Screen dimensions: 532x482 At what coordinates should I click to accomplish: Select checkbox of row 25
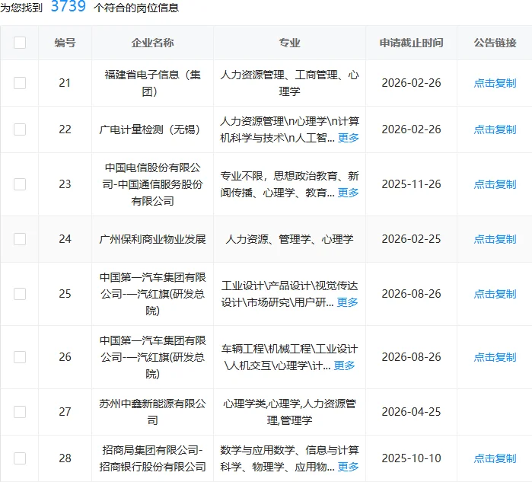20,294
